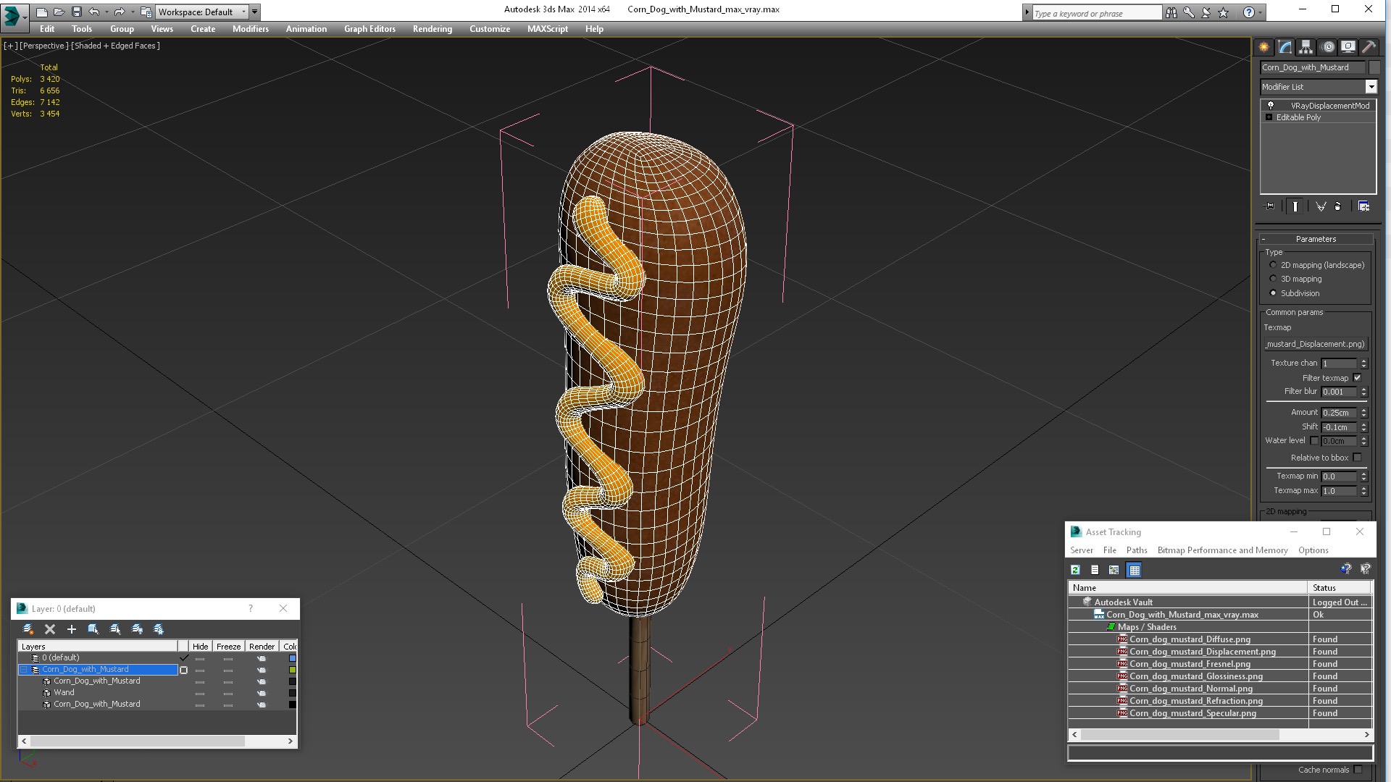The height and width of the screenshot is (782, 1391).
Task: Open the Graph Editors menu
Action: pyautogui.click(x=369, y=29)
